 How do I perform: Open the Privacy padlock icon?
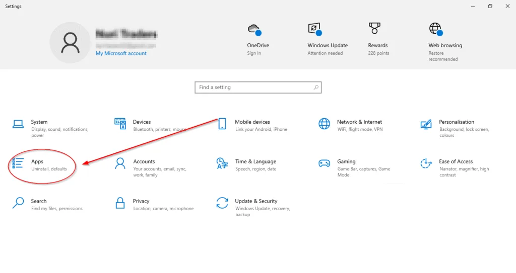point(120,203)
